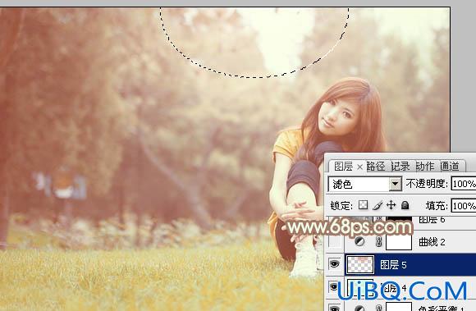
Task: Select the 图层 5 layer thumbnail
Action: click(x=360, y=264)
